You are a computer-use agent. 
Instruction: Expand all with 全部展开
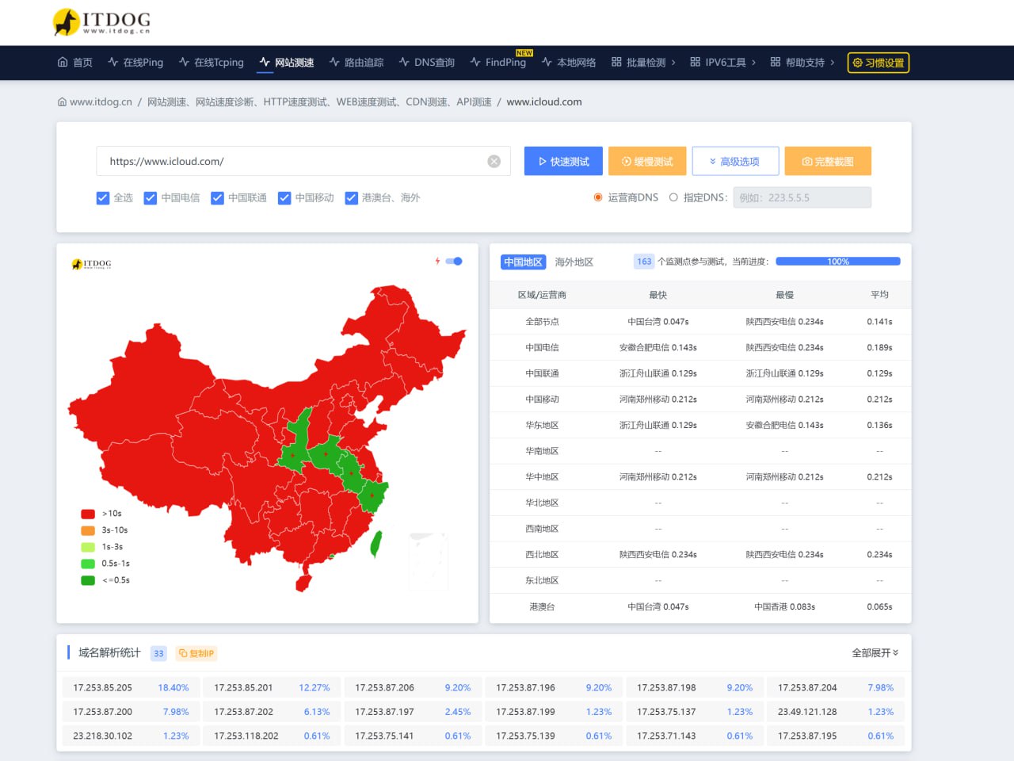(875, 653)
